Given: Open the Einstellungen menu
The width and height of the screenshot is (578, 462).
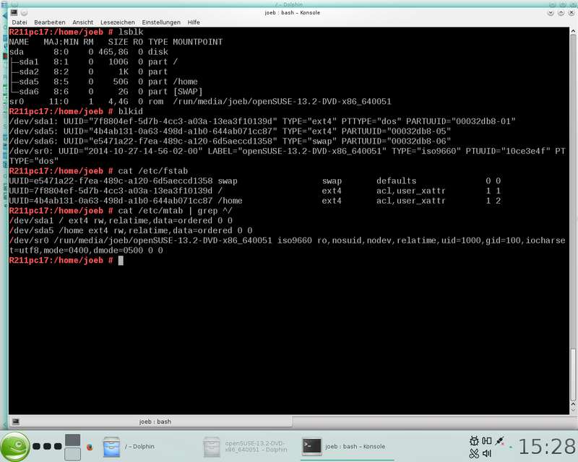Looking at the screenshot, I should point(161,22).
